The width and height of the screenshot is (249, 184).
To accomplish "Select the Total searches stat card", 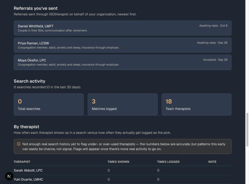I will 49,104.
